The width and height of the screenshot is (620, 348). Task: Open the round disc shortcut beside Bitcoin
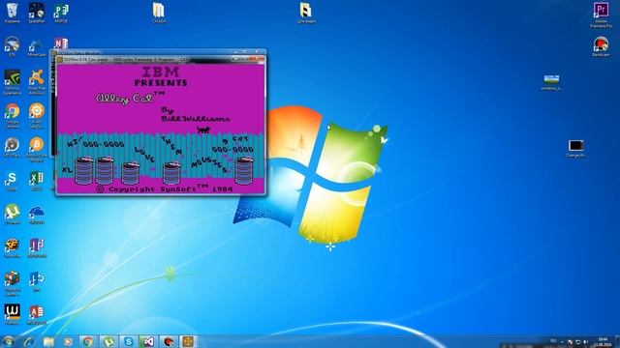12,147
